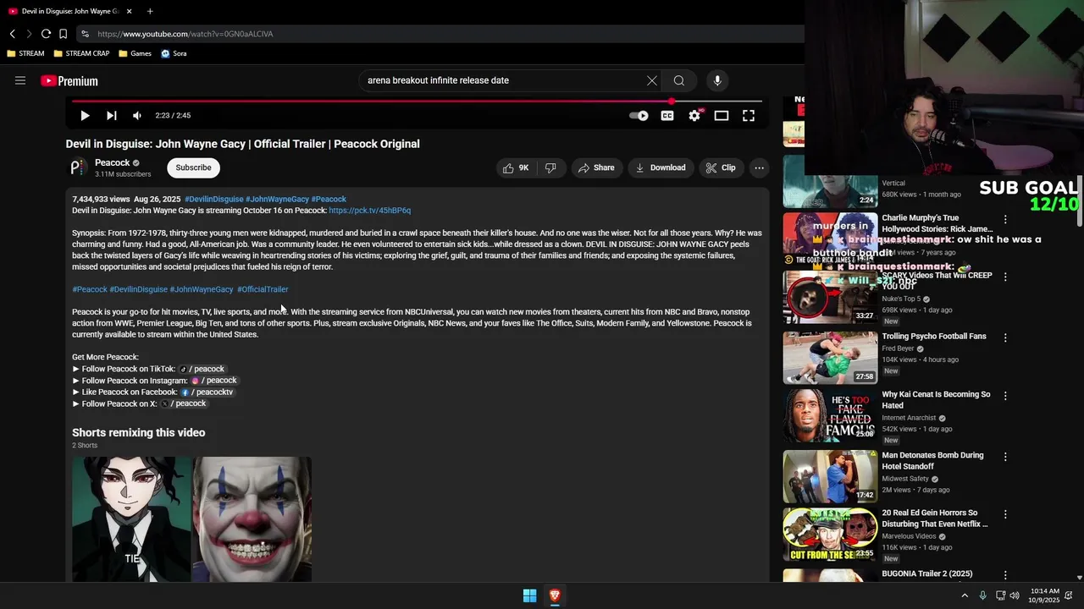Open the anime character Short thumbnail
This screenshot has height=609, width=1084.
point(131,519)
